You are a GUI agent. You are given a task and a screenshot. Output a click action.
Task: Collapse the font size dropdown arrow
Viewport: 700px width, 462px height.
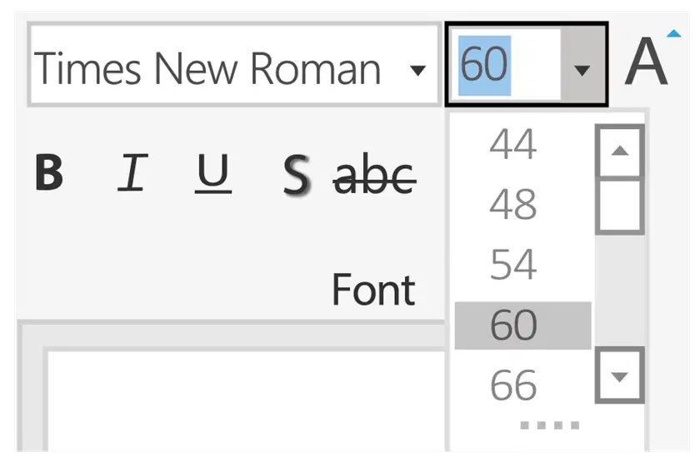(x=583, y=68)
